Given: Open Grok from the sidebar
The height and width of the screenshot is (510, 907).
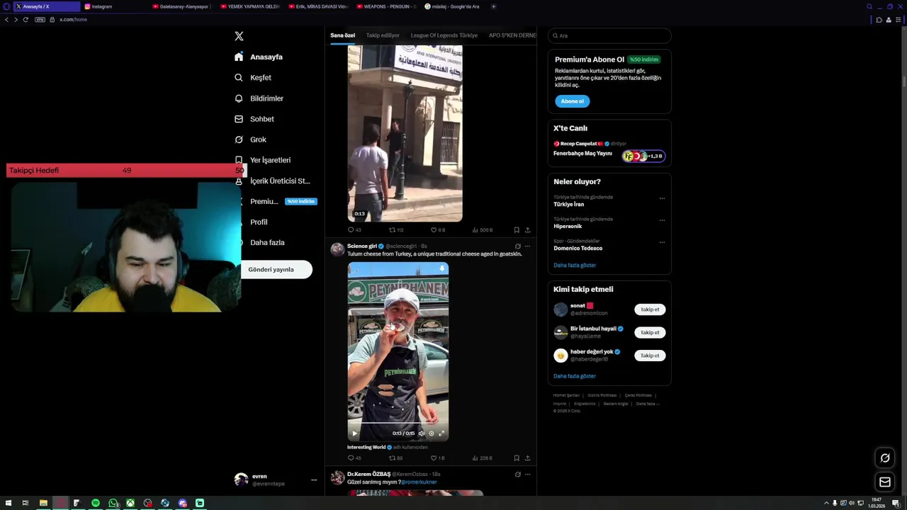Looking at the screenshot, I should (x=250, y=140).
